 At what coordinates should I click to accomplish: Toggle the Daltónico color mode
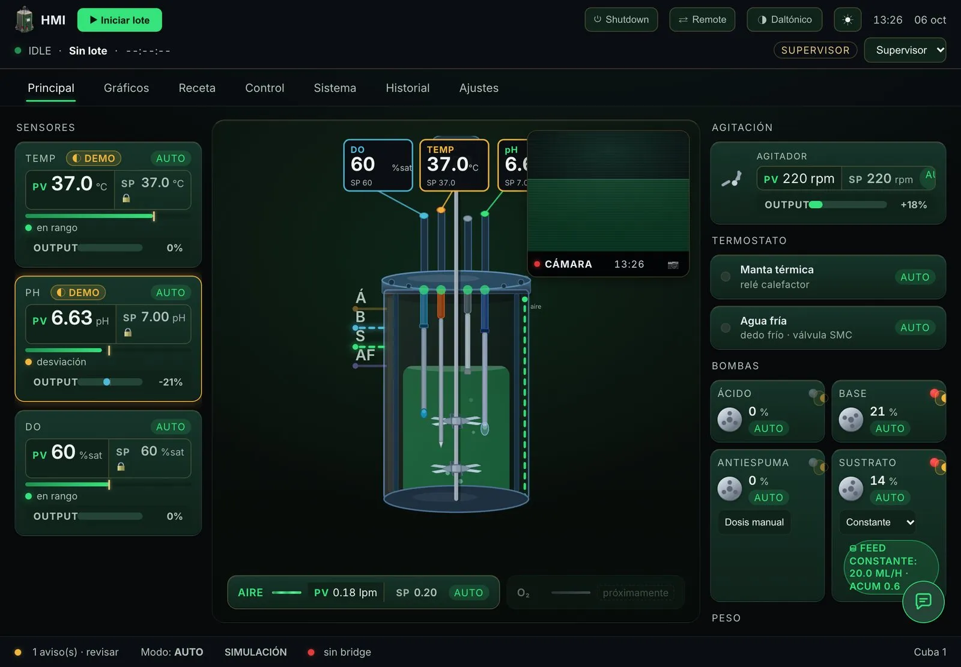pyautogui.click(x=784, y=20)
